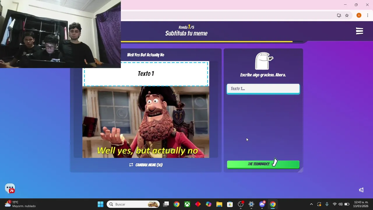Click the sync refresh icon in the system tray
Viewport: 373px width, 210px height.
[x=319, y=204]
